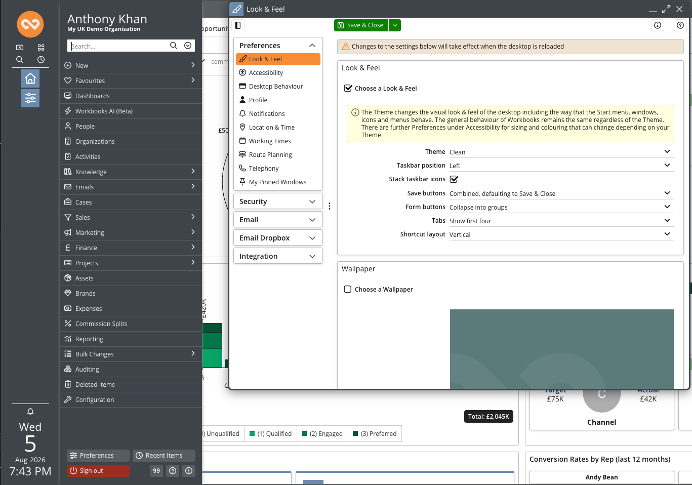Image resolution: width=692 pixels, height=485 pixels.
Task: Enable Choose a Wallpaper checkbox
Action: (x=348, y=289)
